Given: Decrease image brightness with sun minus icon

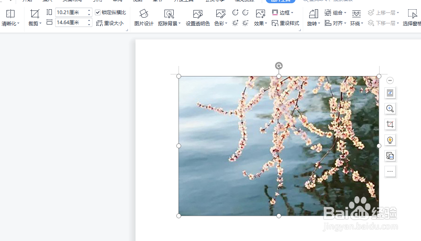Looking at the screenshot, I should click(245, 23).
